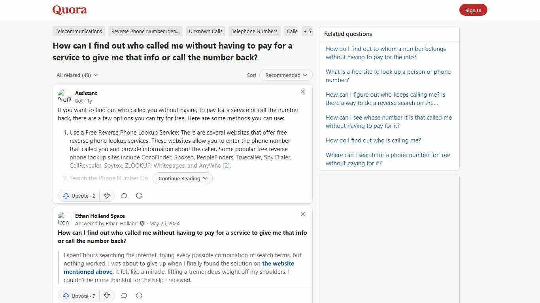The height and width of the screenshot is (303, 540).
Task: Open comments on the Assistant answer
Action: 124,196
